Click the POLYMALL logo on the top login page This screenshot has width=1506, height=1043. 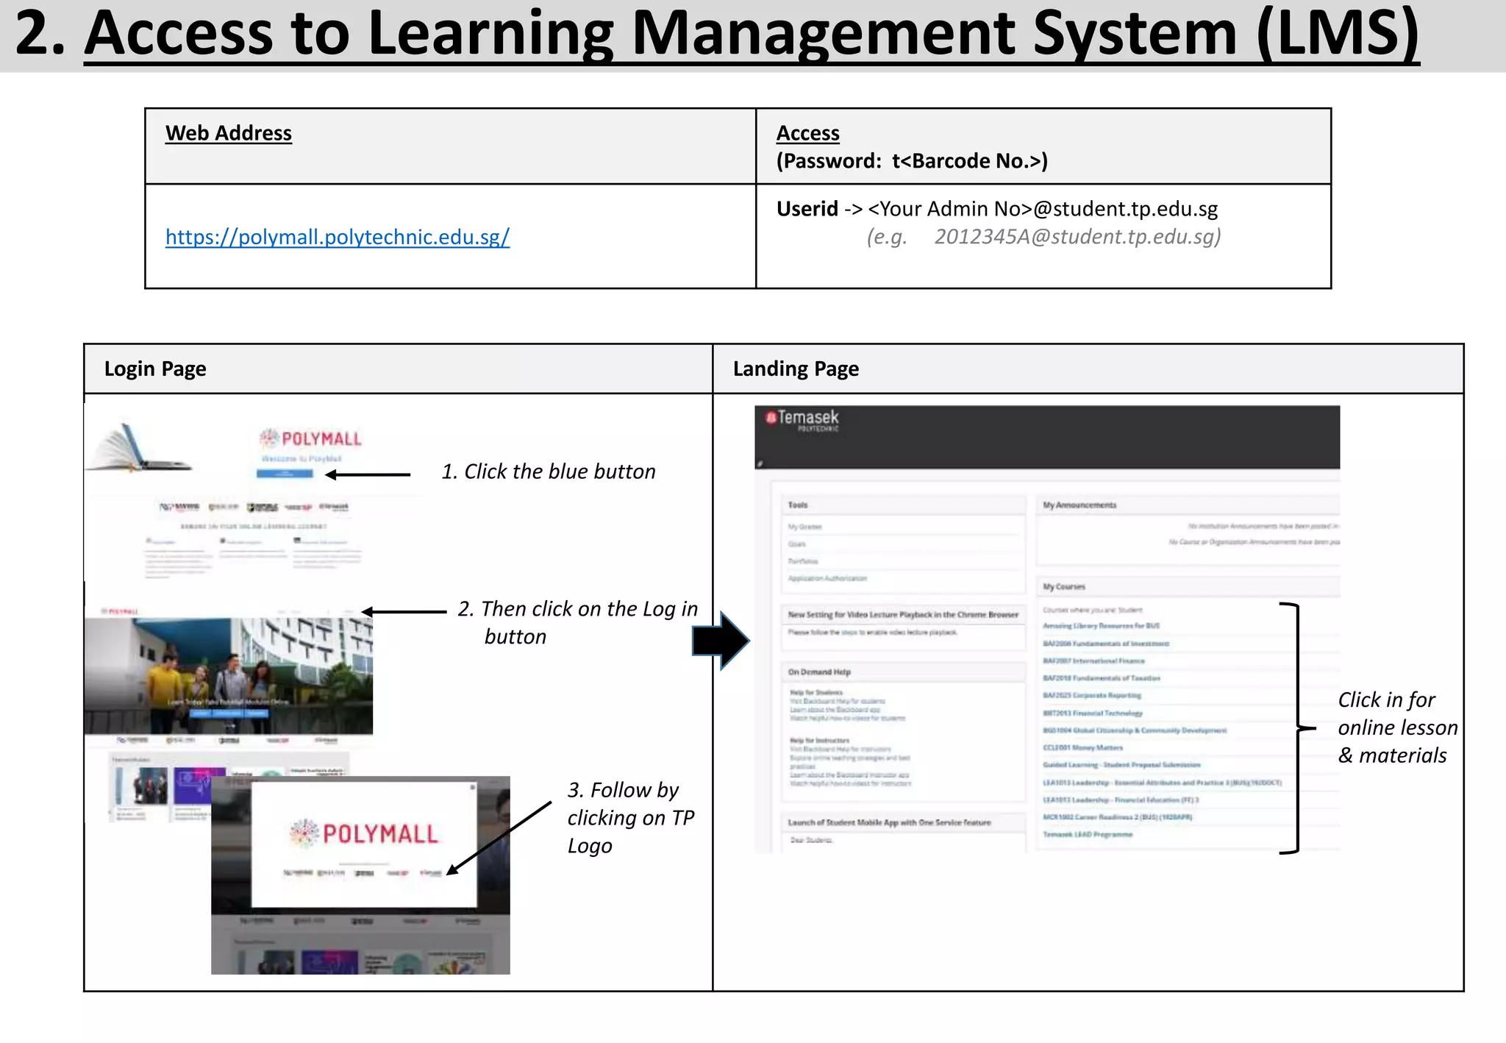click(x=310, y=439)
